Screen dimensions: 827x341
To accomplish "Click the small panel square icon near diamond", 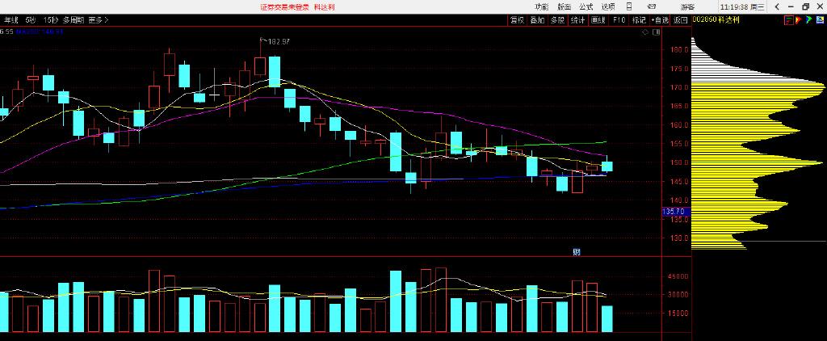I will 656,32.
